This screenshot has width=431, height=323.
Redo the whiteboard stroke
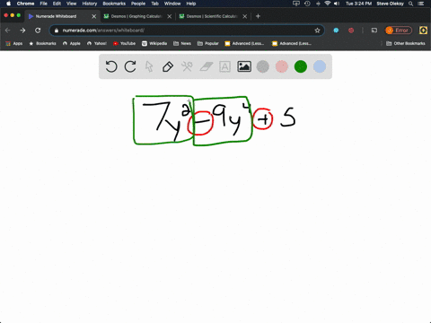point(130,66)
